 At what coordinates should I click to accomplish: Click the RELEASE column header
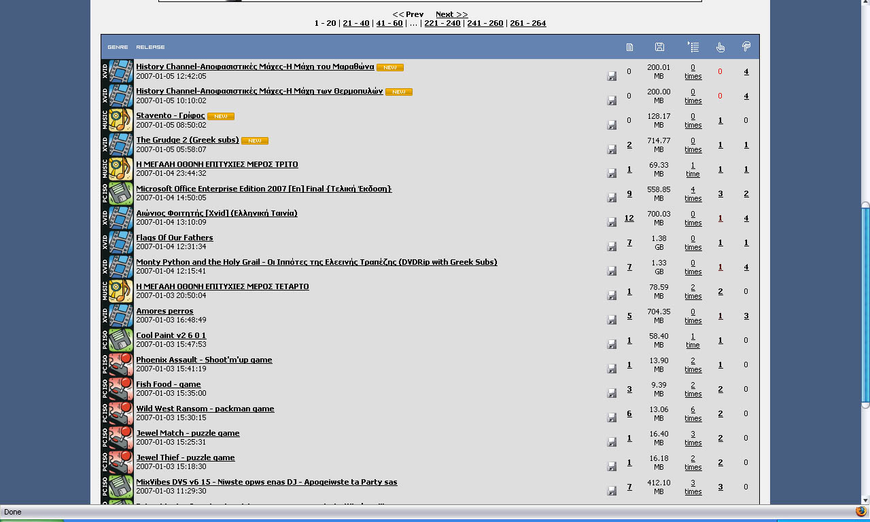150,47
